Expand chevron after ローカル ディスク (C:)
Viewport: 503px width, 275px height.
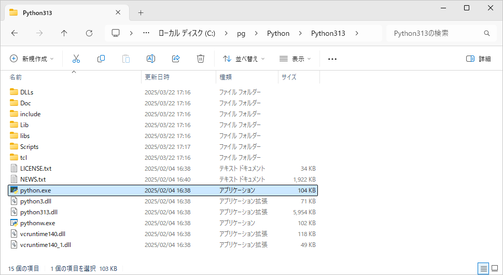(x=226, y=33)
